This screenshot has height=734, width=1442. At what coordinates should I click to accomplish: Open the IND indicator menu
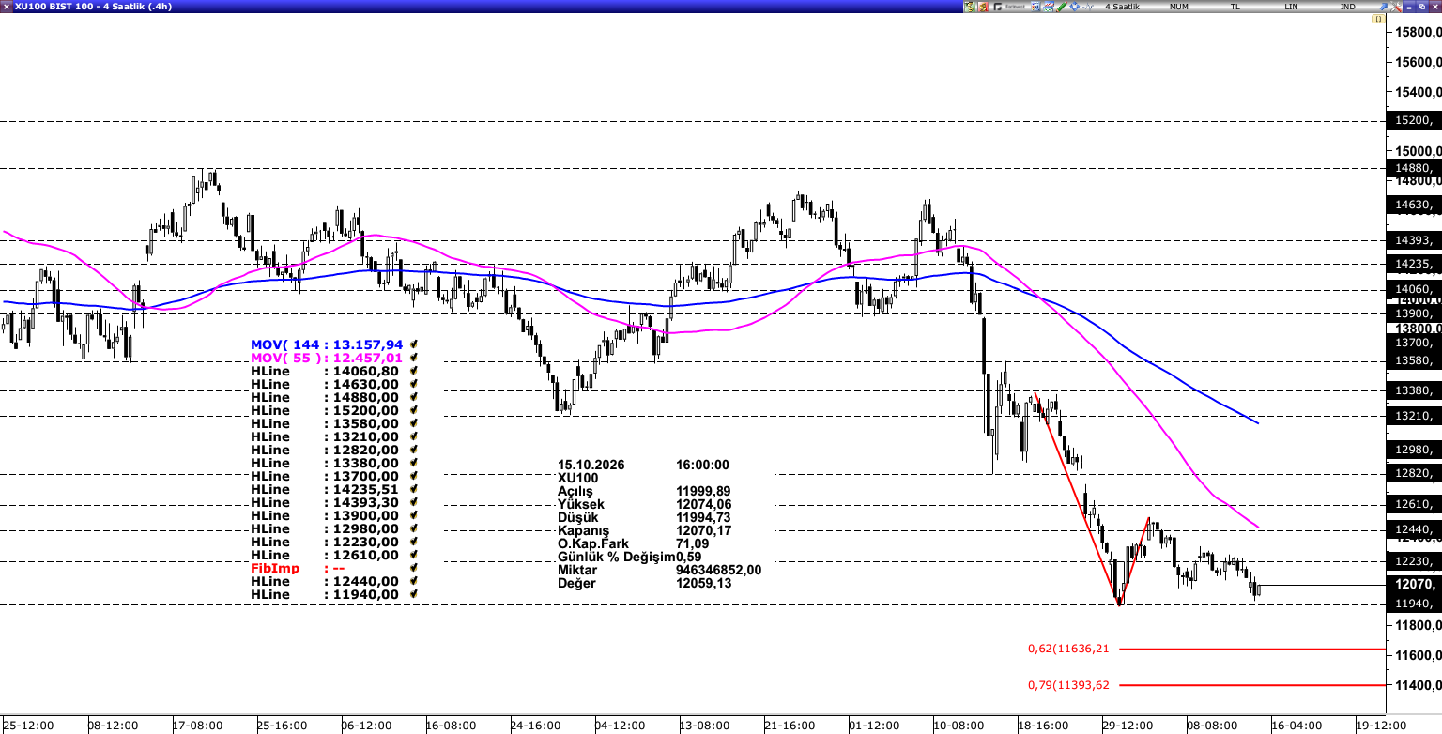pyautogui.click(x=1347, y=7)
